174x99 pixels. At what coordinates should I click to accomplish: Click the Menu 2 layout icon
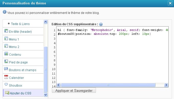pos(6,46)
